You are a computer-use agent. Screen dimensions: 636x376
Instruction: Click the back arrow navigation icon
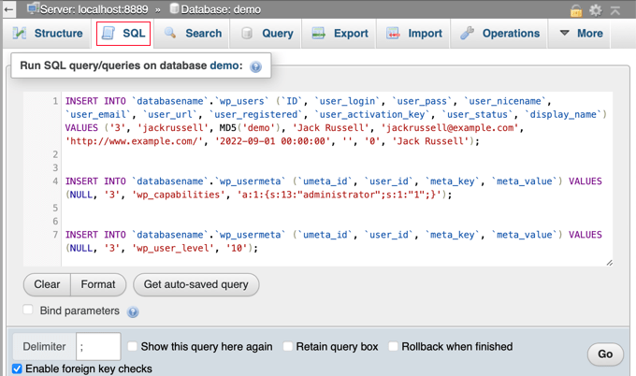pos(8,9)
